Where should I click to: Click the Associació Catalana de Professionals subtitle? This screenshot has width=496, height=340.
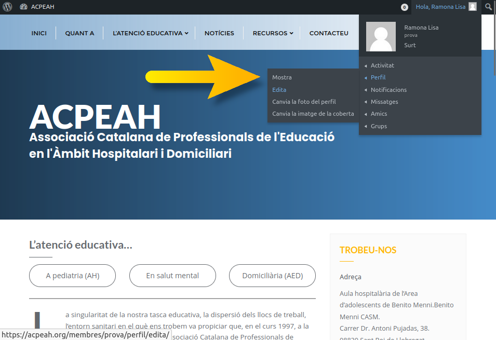coord(182,145)
